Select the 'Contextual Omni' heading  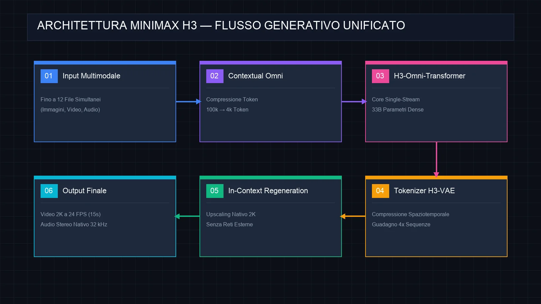click(256, 76)
